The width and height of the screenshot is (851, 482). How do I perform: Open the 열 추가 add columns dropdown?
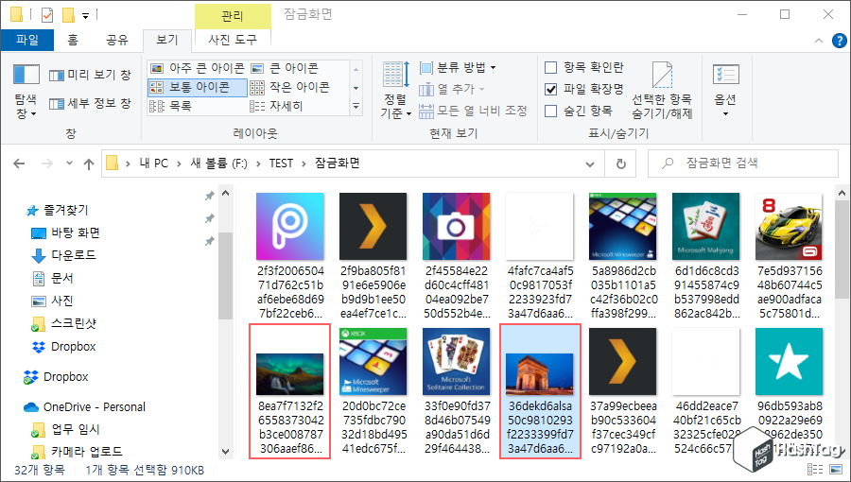tap(452, 89)
